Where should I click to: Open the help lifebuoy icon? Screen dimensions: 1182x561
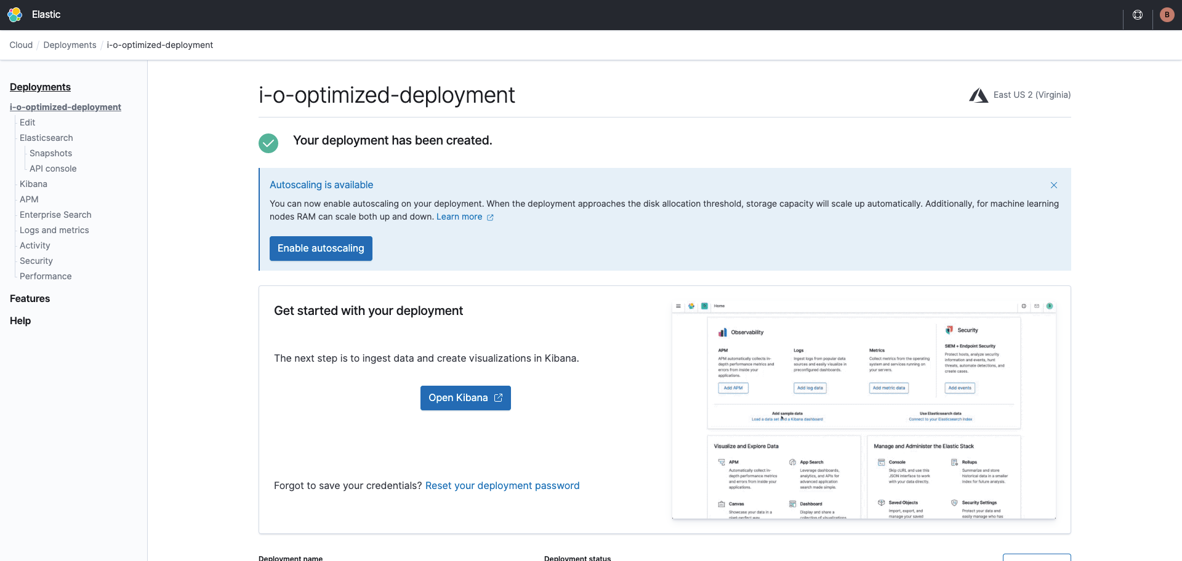pyautogui.click(x=1138, y=15)
